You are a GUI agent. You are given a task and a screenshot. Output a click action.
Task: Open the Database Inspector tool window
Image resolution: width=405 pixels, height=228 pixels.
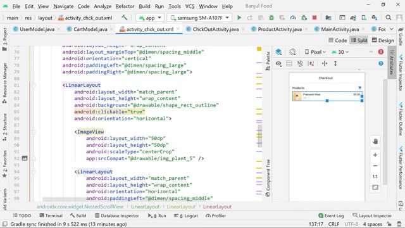click(116, 215)
